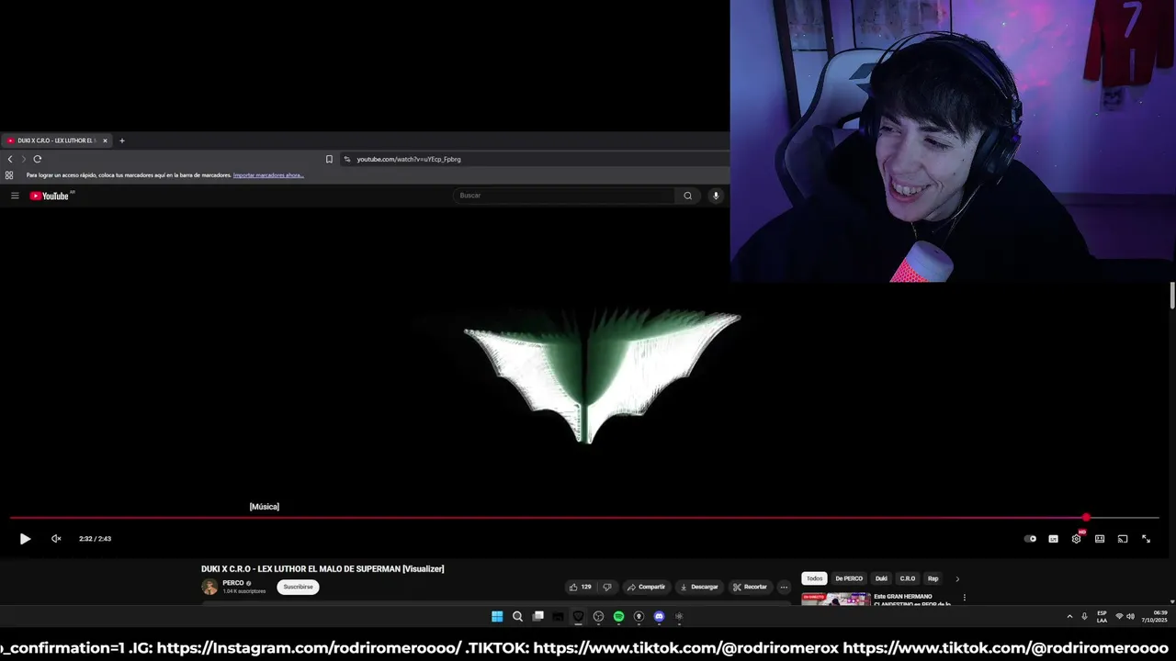Click the Recortar clip button
Viewport: 1176px width, 661px height.
750,587
